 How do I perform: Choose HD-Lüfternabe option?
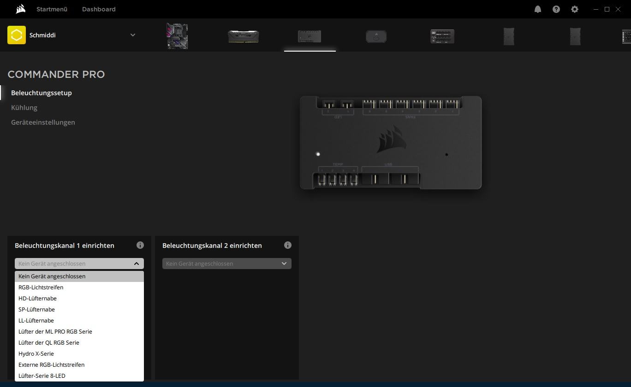(x=79, y=299)
